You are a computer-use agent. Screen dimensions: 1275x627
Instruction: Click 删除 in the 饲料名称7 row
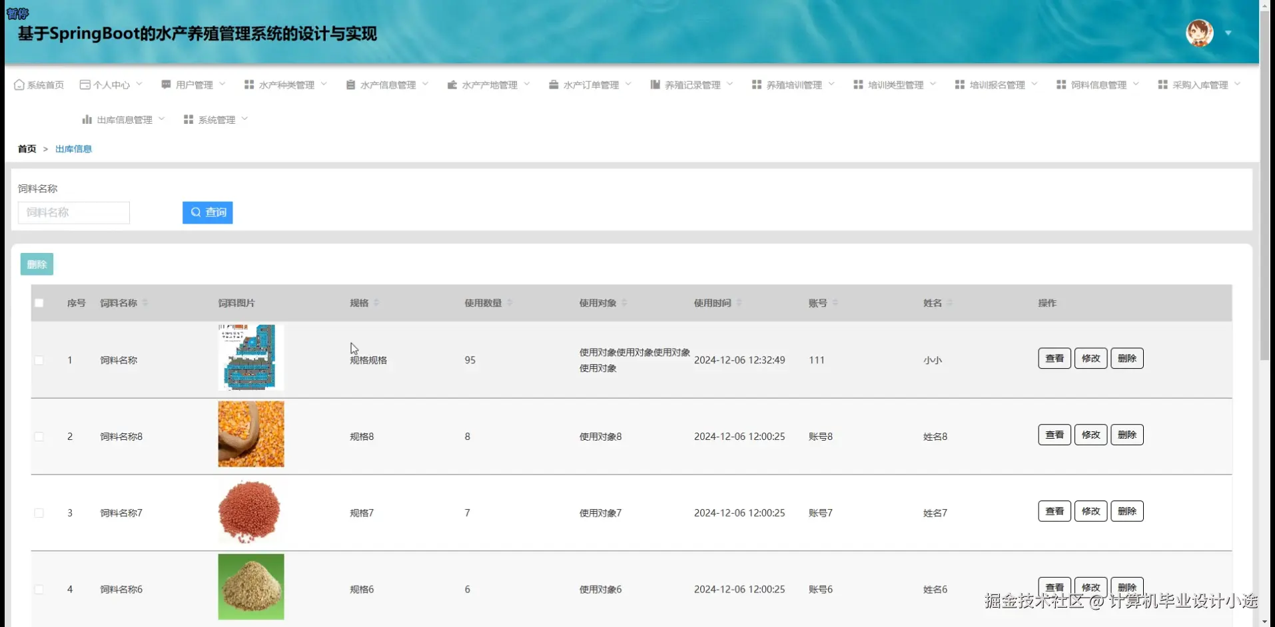point(1127,511)
